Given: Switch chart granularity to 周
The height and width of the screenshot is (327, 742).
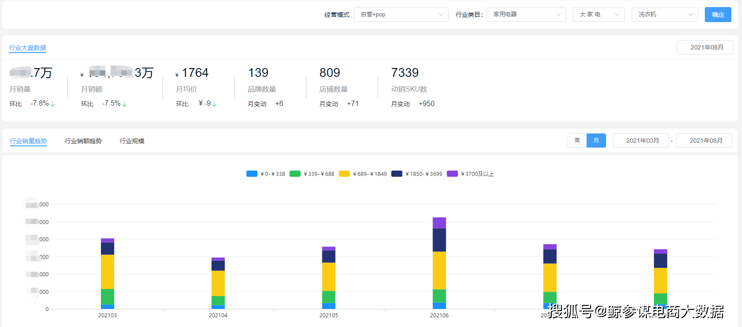Looking at the screenshot, I should click(x=577, y=141).
